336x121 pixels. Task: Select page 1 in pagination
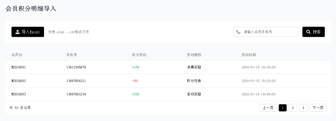click(283, 108)
